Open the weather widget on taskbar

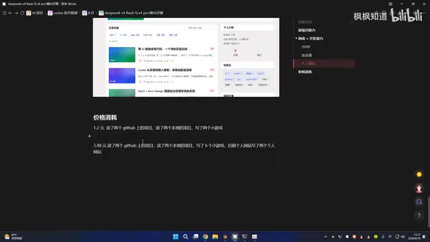tap(13, 237)
